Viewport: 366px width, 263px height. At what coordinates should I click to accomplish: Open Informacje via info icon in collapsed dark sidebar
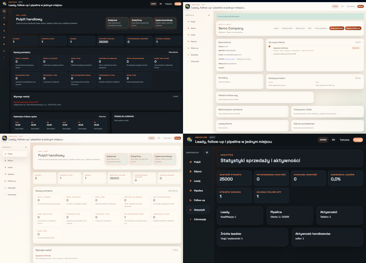(4, 57)
